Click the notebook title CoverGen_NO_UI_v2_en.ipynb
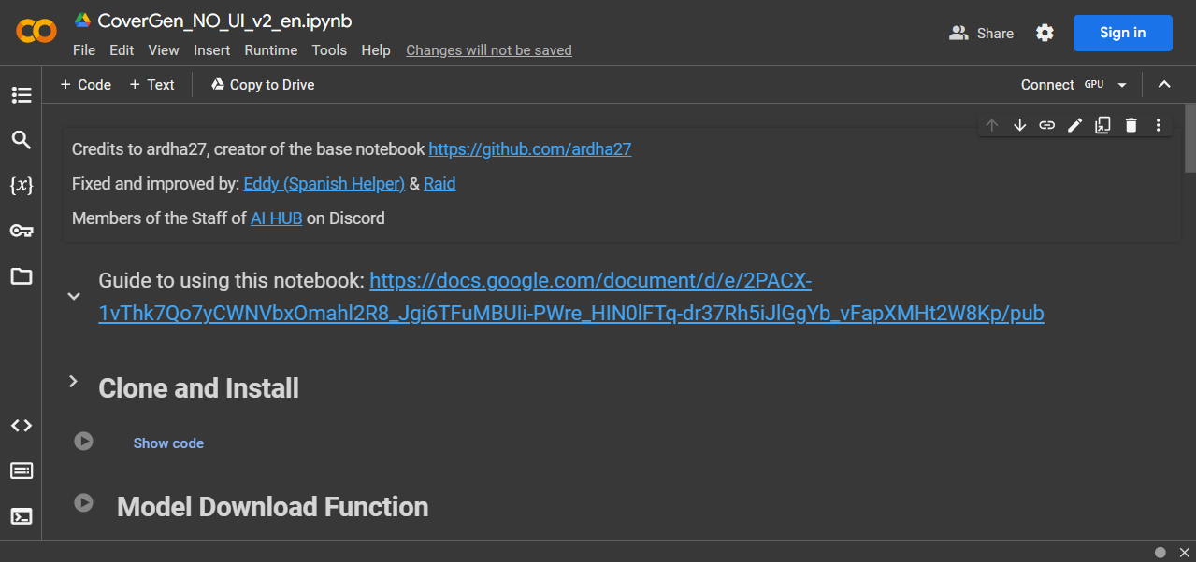 pos(224,21)
